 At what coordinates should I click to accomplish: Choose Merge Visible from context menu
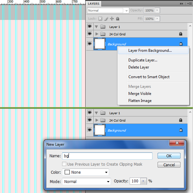[x=140, y=94]
